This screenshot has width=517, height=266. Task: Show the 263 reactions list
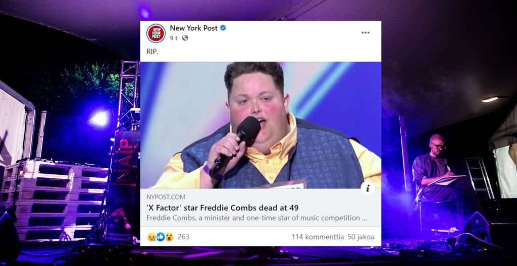pos(183,237)
